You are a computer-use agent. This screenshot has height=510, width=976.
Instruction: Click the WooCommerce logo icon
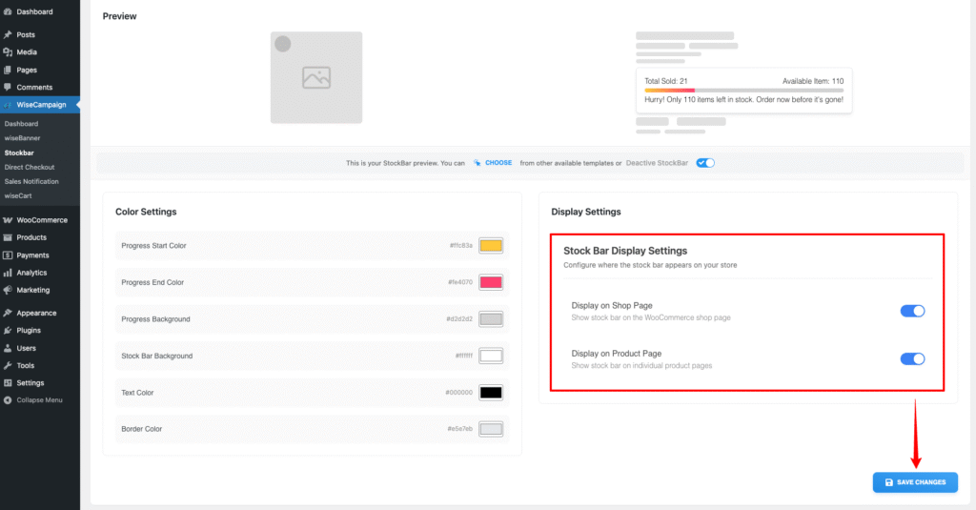click(8, 220)
